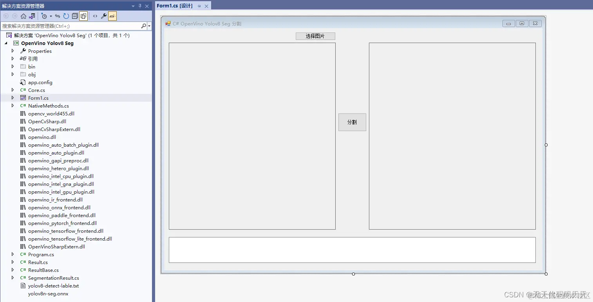Select openvino.dll file
Viewport: 593px width, 302px height.
(x=42, y=137)
